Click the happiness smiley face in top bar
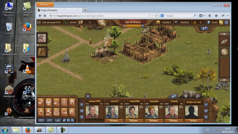The height and width of the screenshot is (134, 238). coord(102,23)
